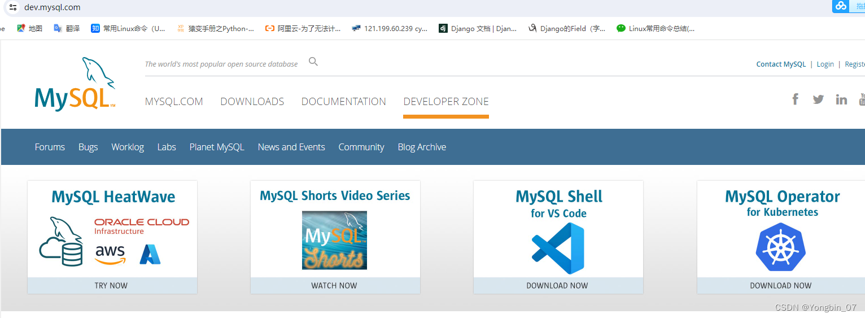Open MySQL's Twitter bird icon
Image resolution: width=865 pixels, height=318 pixels.
818,99
